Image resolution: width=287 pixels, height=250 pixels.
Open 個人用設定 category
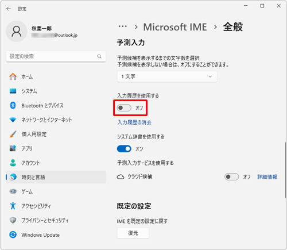coord(56,134)
